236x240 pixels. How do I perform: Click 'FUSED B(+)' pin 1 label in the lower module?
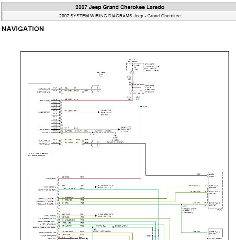click(51, 178)
